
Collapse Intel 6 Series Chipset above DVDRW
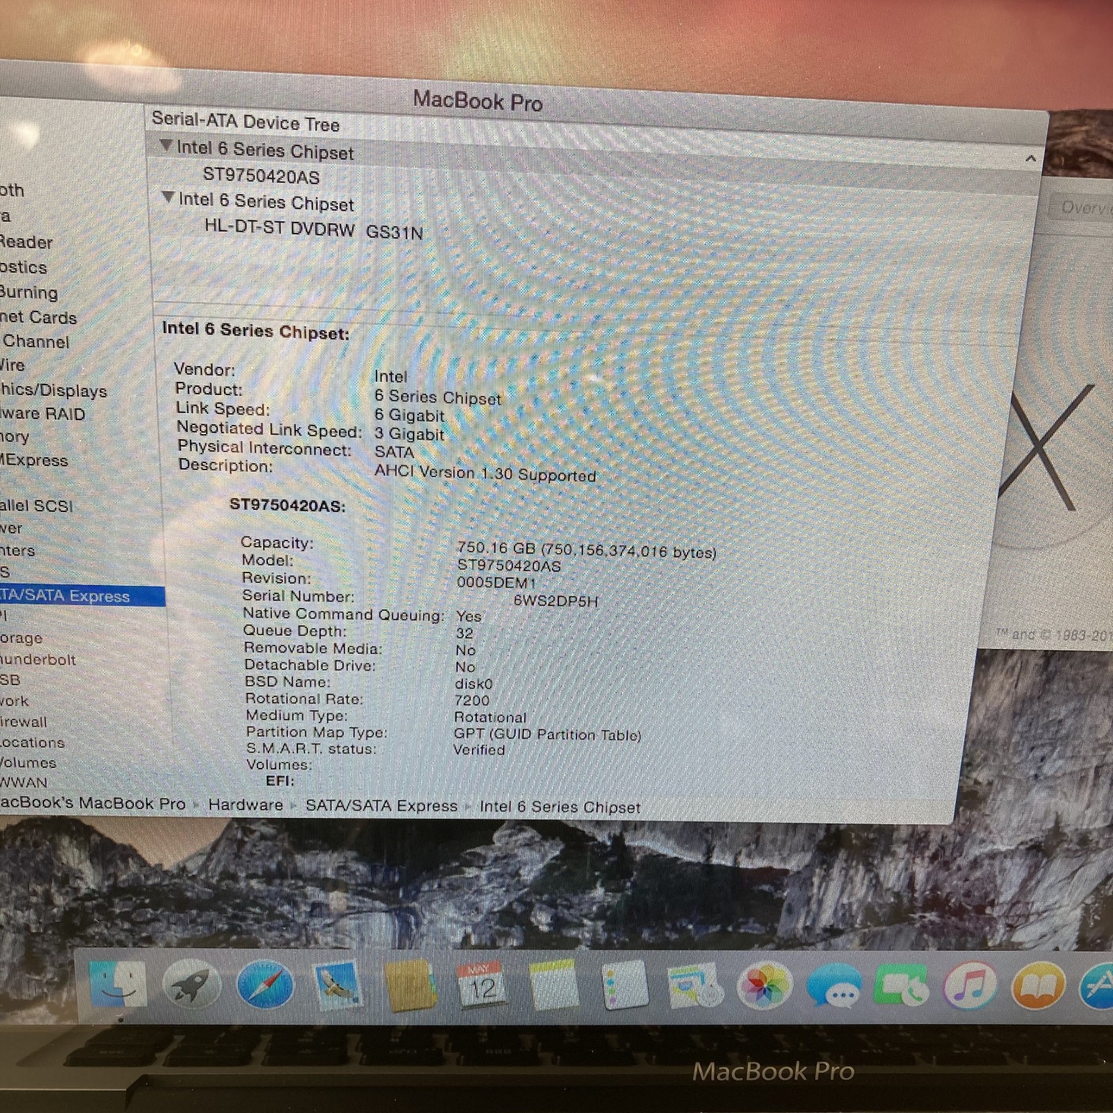click(x=168, y=198)
